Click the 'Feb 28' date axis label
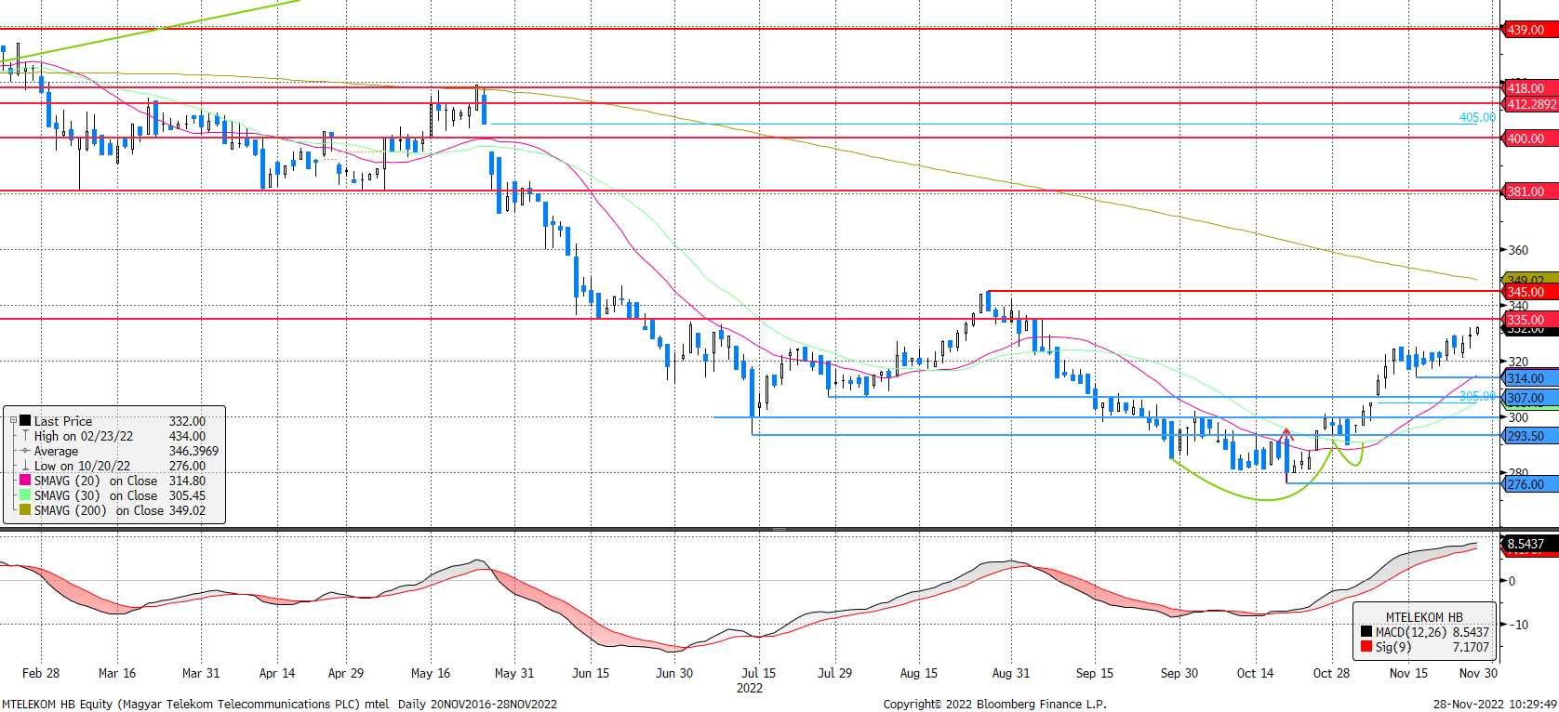Screen dimensions: 1559x712 41,673
